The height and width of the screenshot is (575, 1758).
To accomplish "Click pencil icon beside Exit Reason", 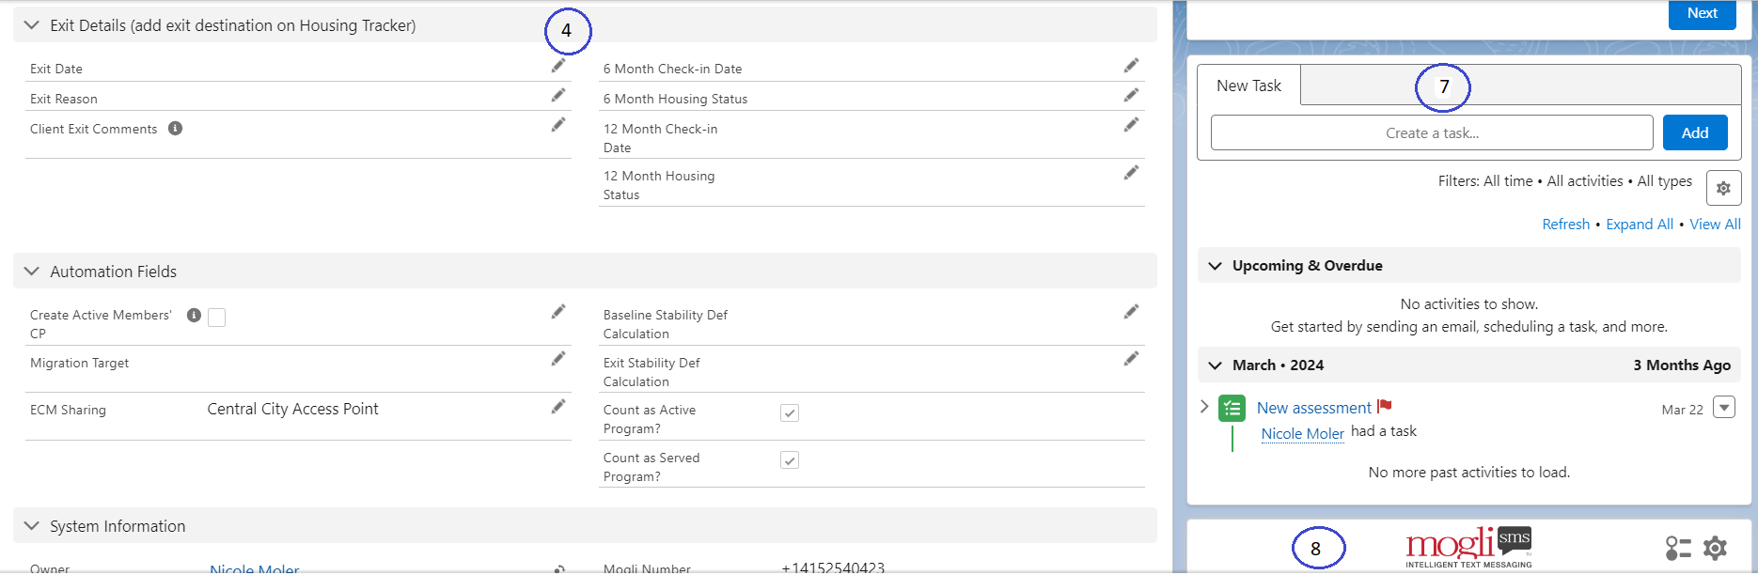I will (558, 95).
